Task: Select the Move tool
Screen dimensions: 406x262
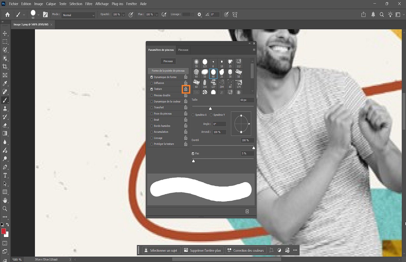Action: pos(5,33)
